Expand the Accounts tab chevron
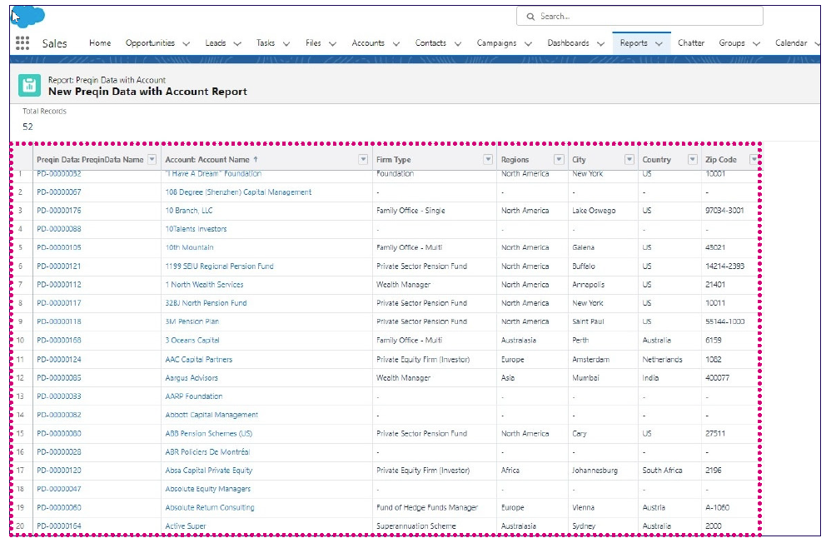This screenshot has height=543, width=836. tap(396, 44)
